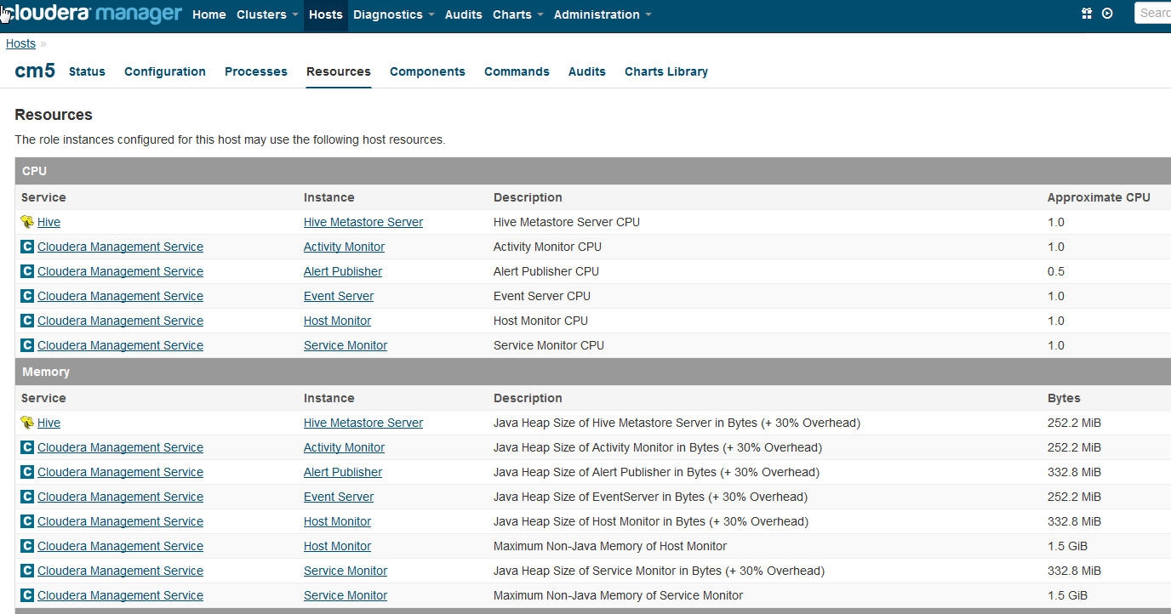Open Hive Metastore Server link in Memory section
The height and width of the screenshot is (614, 1171).
pos(363,423)
